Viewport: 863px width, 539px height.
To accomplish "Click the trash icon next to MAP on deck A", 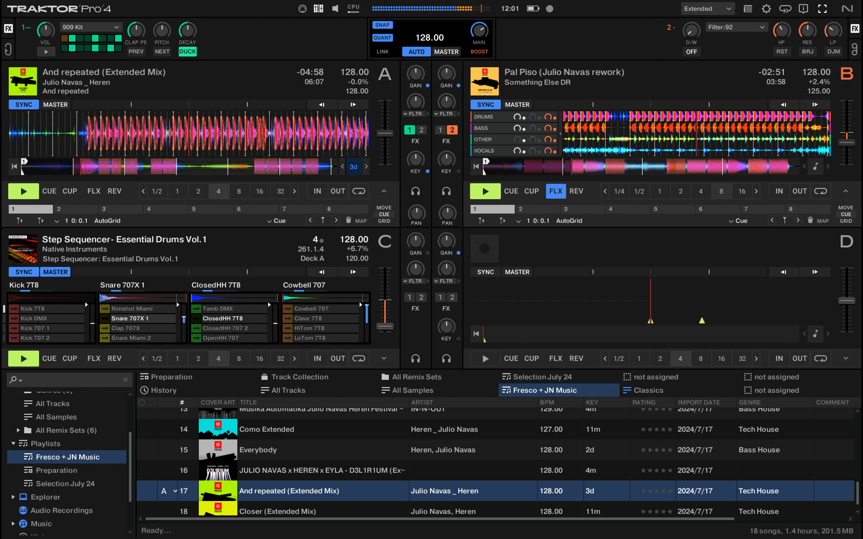I will point(348,220).
